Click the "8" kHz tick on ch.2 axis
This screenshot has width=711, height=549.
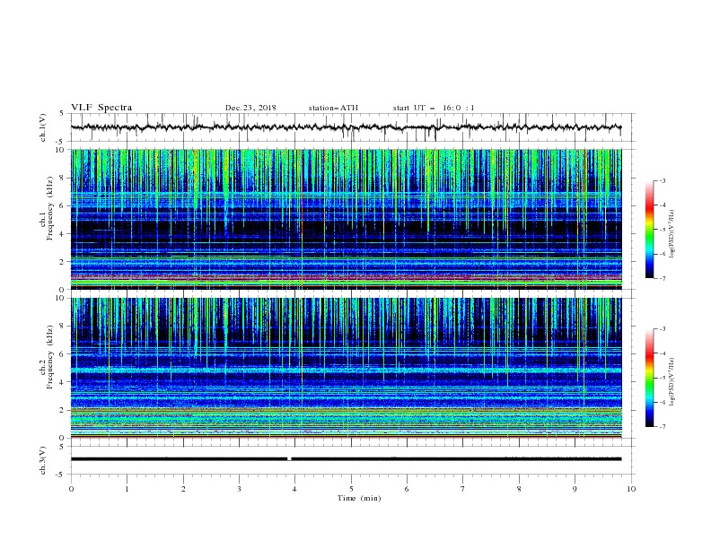coord(63,327)
